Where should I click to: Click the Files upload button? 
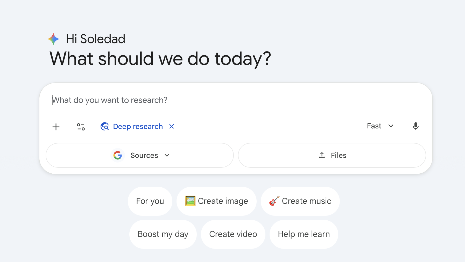pos(332,155)
